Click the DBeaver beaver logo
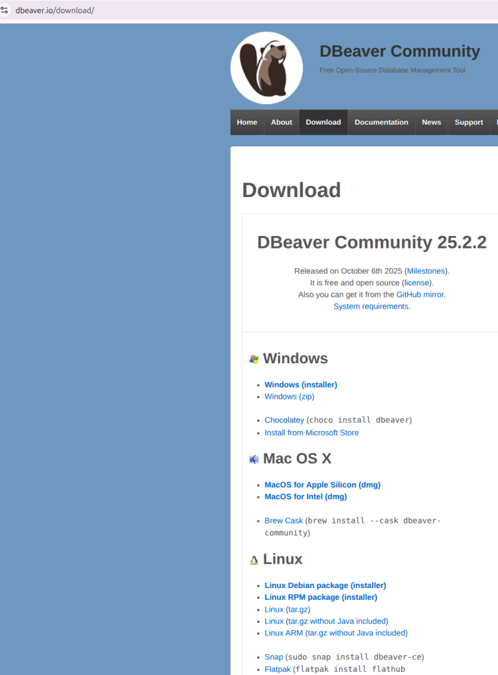This screenshot has height=675, width=498. coord(266,68)
